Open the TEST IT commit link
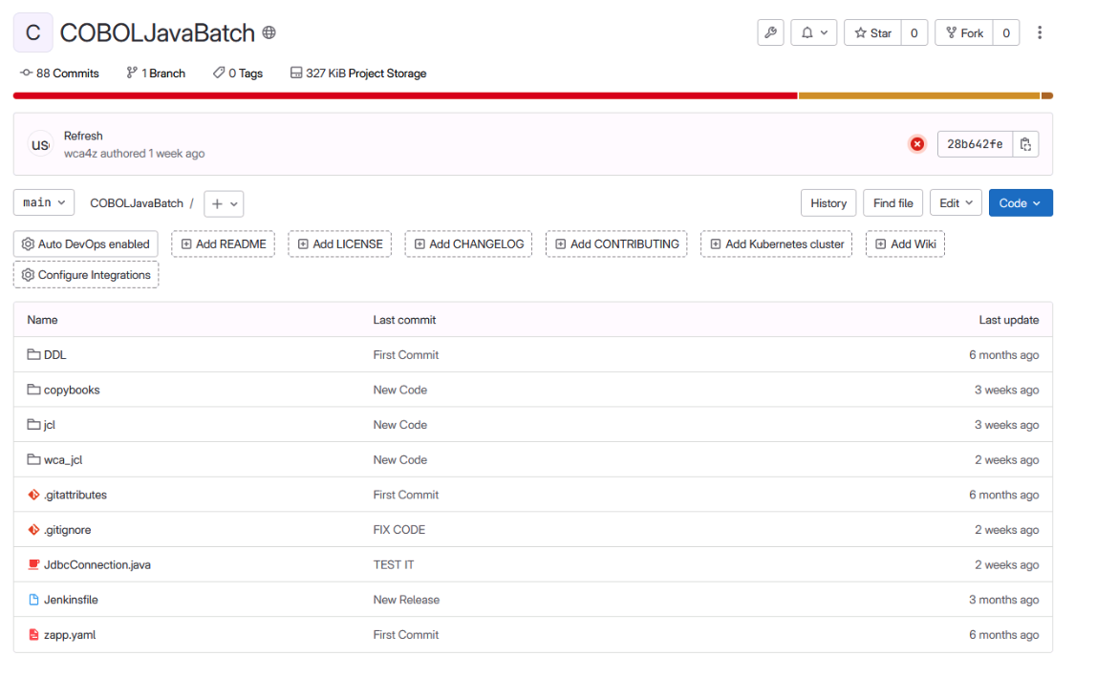 point(394,564)
